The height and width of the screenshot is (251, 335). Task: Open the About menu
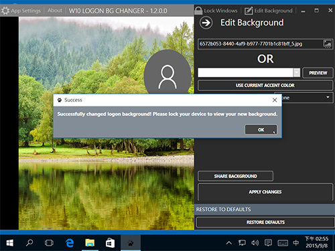coord(55,11)
